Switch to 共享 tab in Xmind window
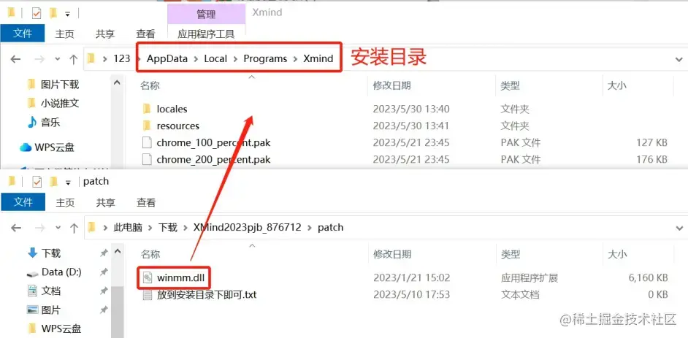 105,34
